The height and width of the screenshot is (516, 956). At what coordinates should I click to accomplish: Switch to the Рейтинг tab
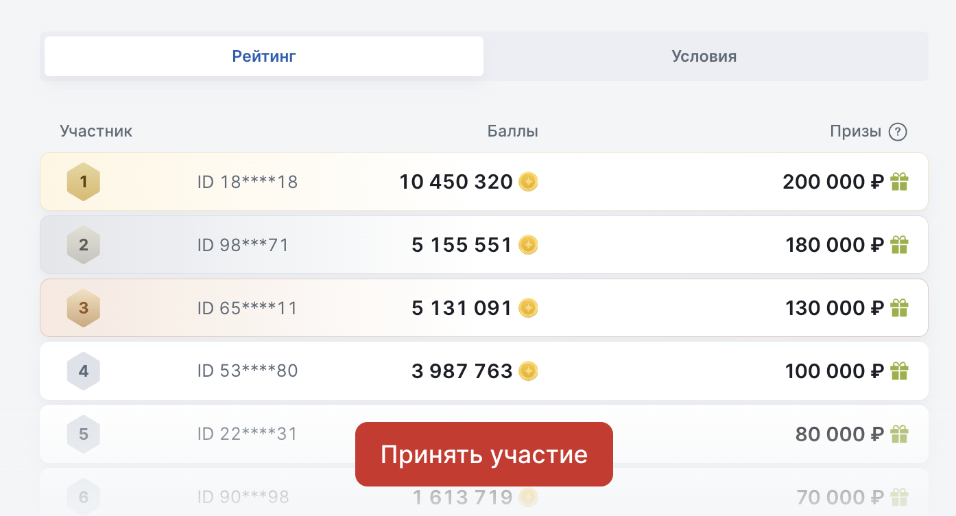click(x=264, y=56)
